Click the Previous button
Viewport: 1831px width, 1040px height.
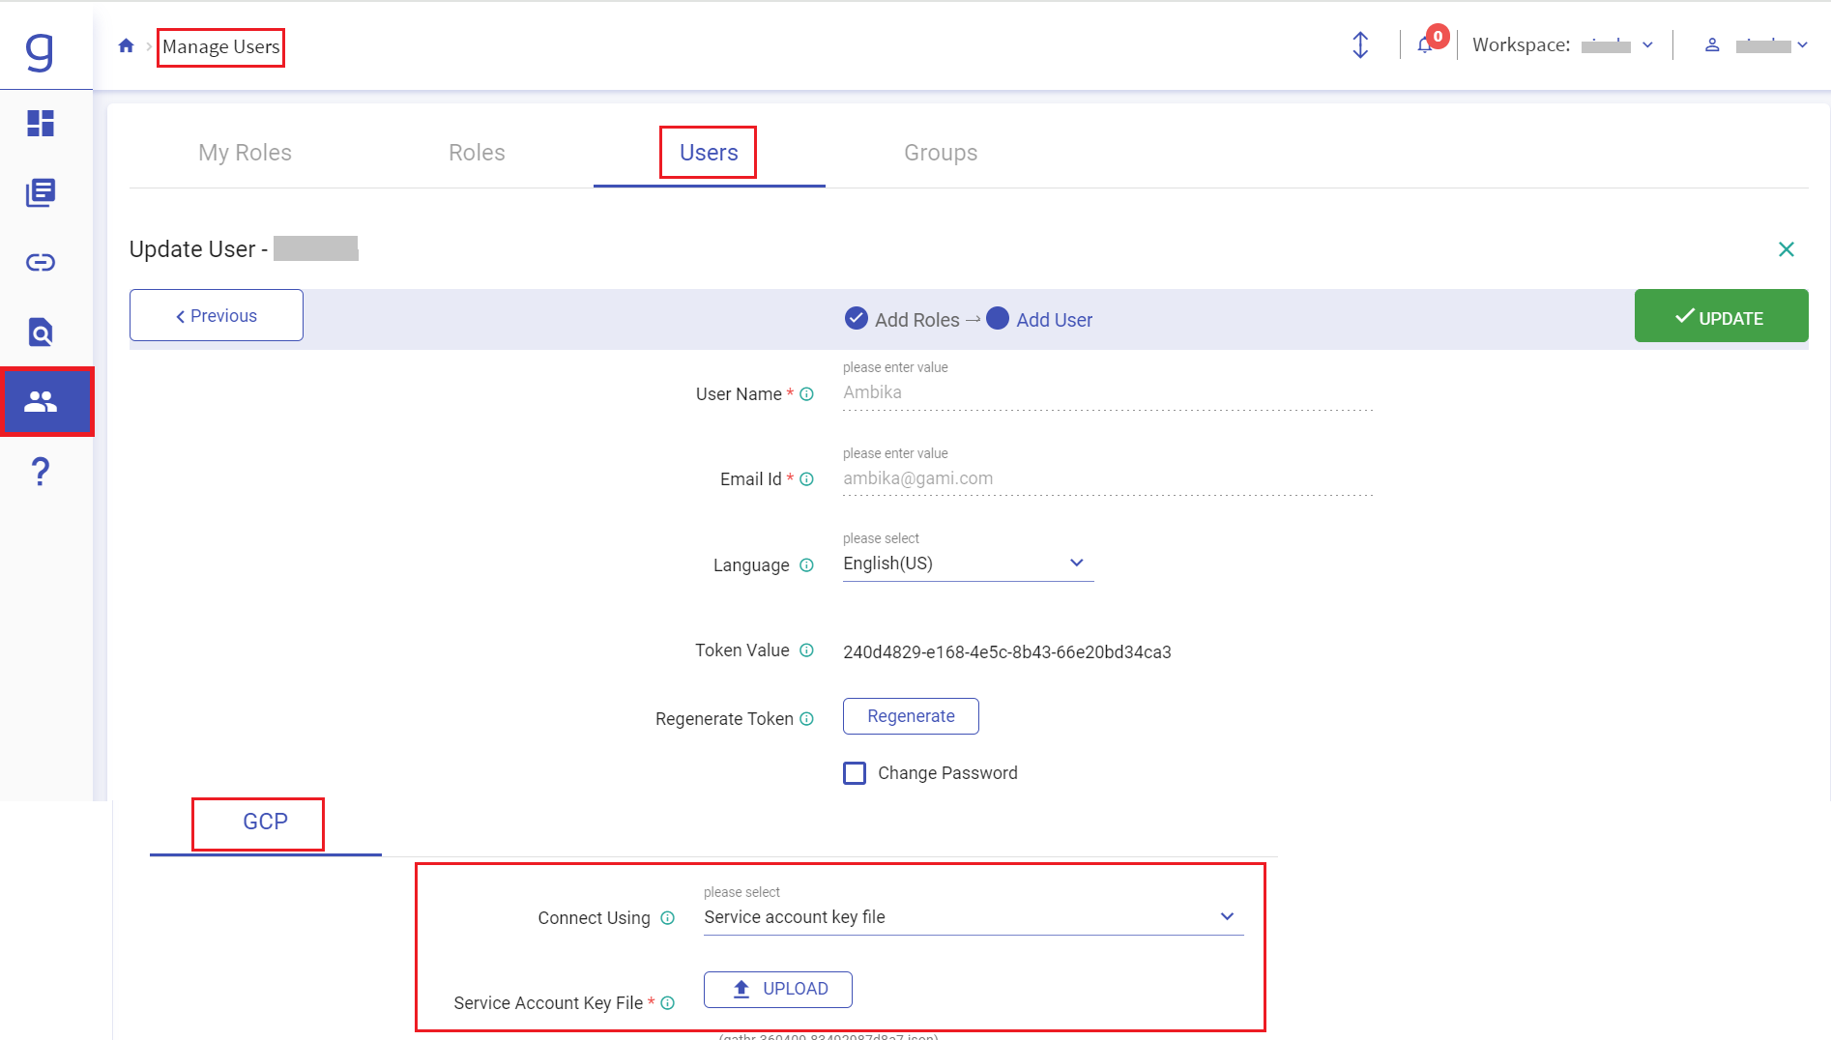(x=217, y=315)
